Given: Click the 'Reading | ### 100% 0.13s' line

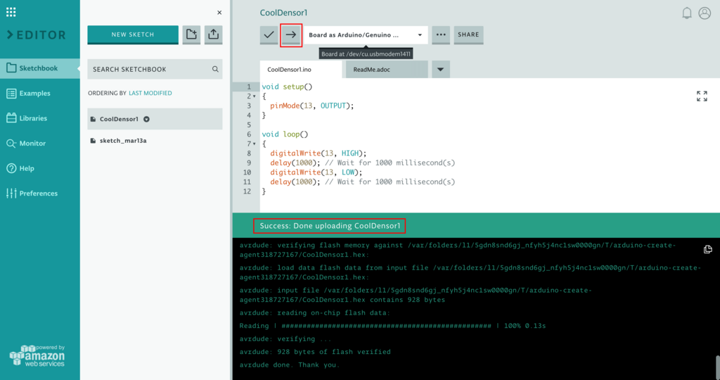Looking at the screenshot, I should [x=392, y=326].
